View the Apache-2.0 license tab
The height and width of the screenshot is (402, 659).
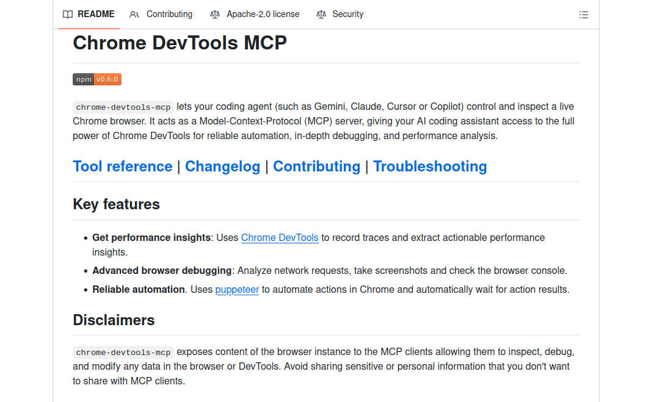click(263, 14)
